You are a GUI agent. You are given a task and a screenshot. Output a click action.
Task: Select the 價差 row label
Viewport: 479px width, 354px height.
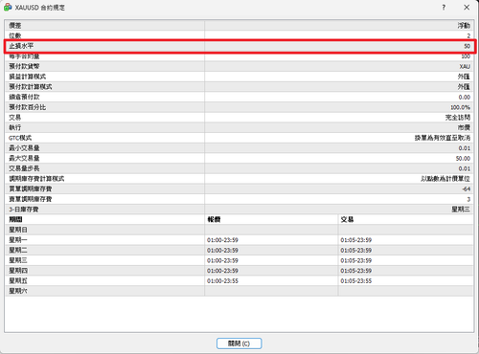point(15,26)
